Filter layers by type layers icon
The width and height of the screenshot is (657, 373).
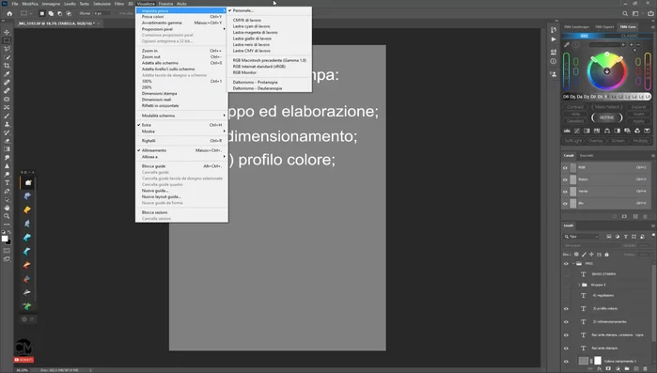pos(626,237)
